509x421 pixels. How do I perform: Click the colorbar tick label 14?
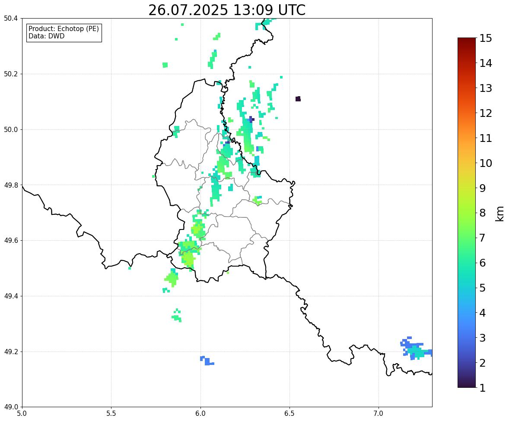[x=486, y=63]
